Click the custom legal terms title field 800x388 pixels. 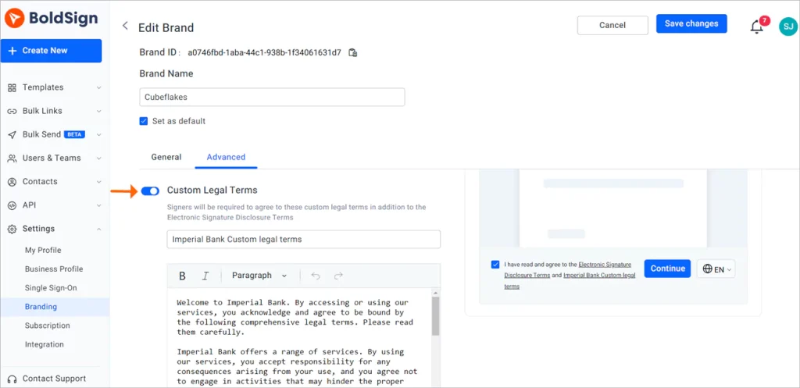point(304,239)
